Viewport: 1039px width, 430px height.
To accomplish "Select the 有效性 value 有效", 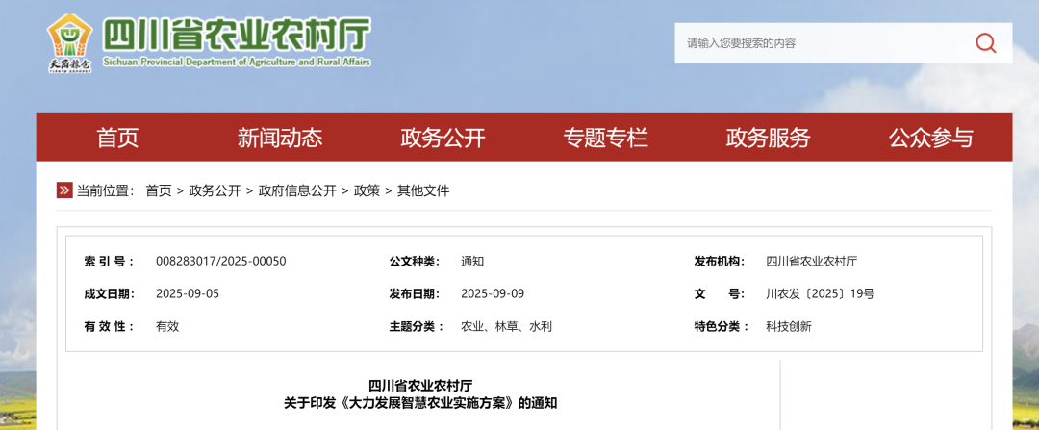I will 167,327.
